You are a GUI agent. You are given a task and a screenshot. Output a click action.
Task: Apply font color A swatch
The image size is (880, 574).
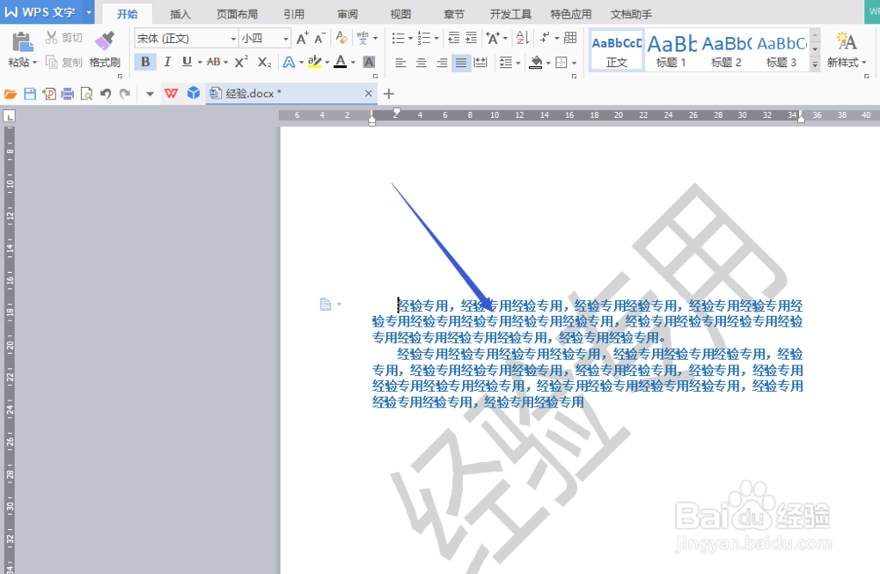pyautogui.click(x=340, y=62)
